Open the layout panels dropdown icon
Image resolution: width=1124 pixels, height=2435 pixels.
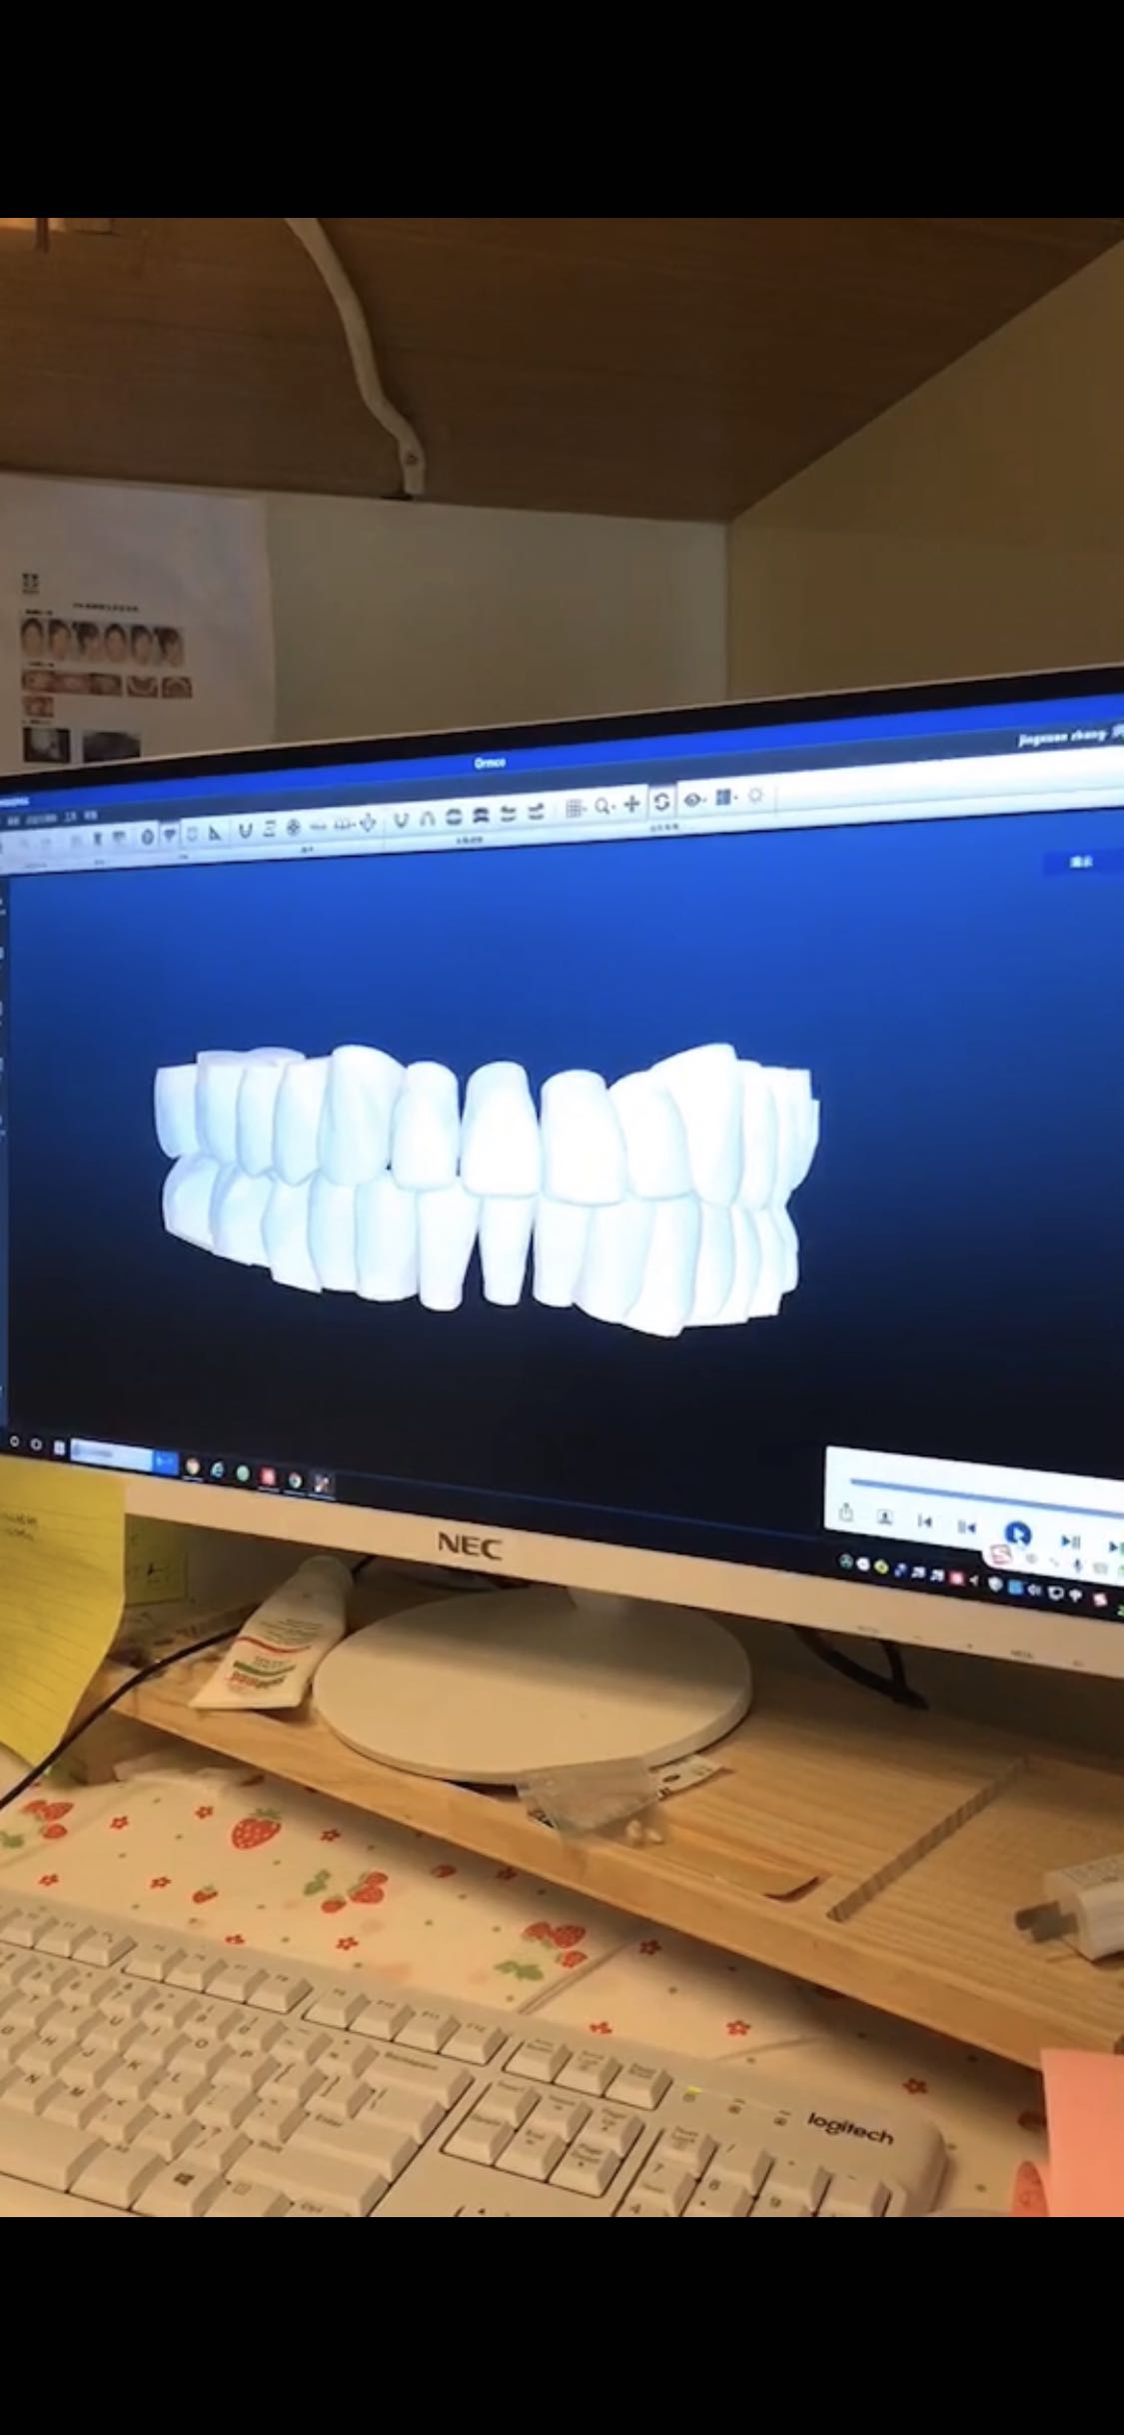coord(724,799)
